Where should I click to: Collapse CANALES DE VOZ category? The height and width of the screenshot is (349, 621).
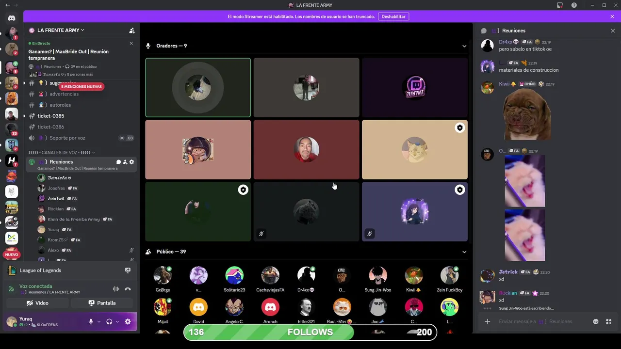(61, 153)
